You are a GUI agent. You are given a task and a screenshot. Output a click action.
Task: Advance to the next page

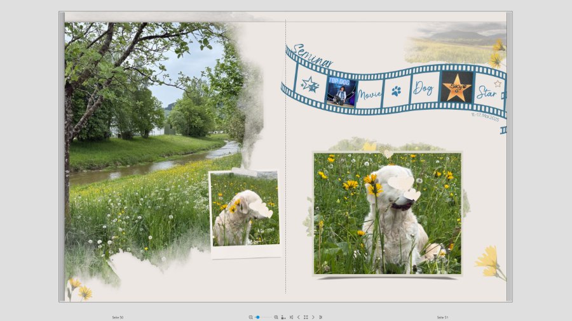pyautogui.click(x=313, y=317)
